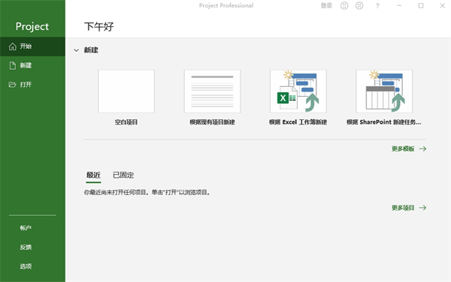
Task: Switch to the 最近 tab
Action: (x=93, y=175)
